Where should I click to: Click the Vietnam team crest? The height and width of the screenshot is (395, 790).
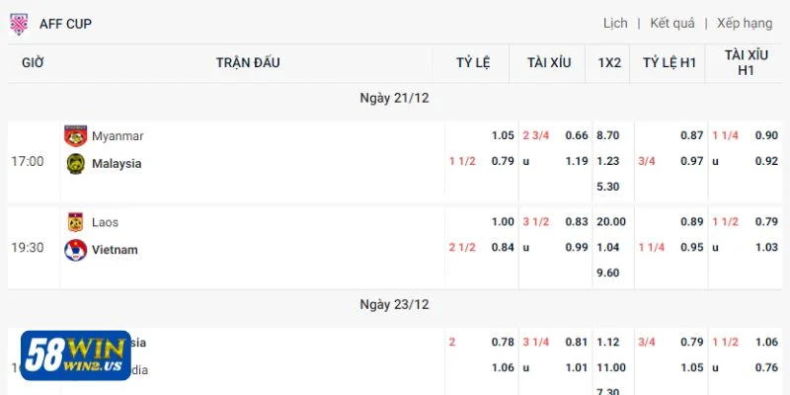coord(75,250)
